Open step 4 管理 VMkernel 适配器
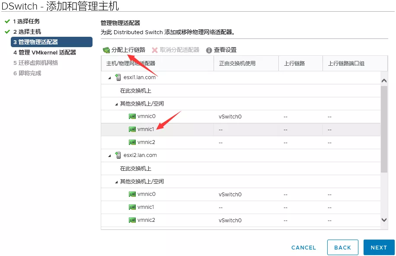396x256 pixels. pos(47,52)
